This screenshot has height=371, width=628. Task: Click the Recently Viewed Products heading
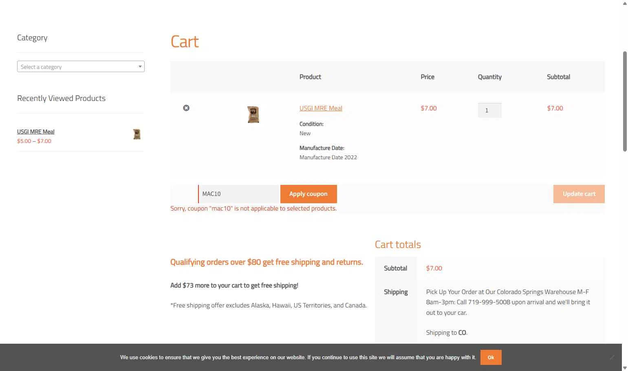pyautogui.click(x=61, y=98)
